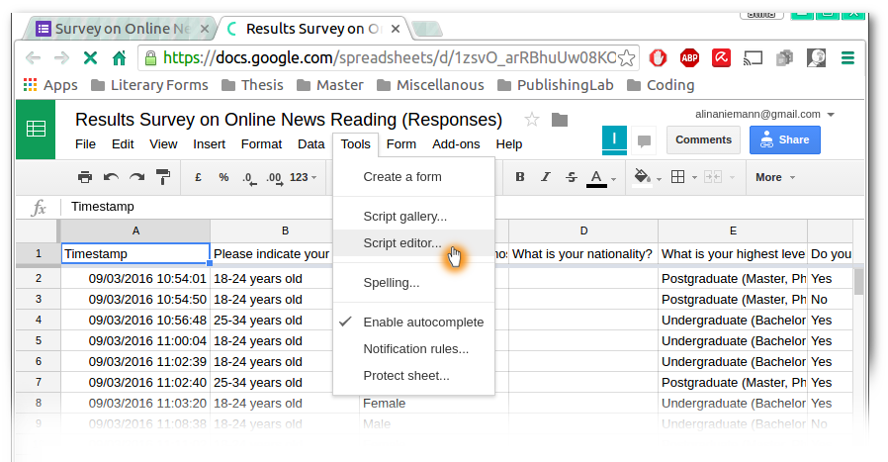The image size is (888, 462).
Task: Choose Script editor... from Tools menu
Action: (413, 242)
